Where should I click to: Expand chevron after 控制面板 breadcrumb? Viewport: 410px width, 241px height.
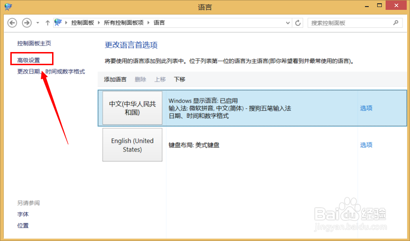point(99,23)
